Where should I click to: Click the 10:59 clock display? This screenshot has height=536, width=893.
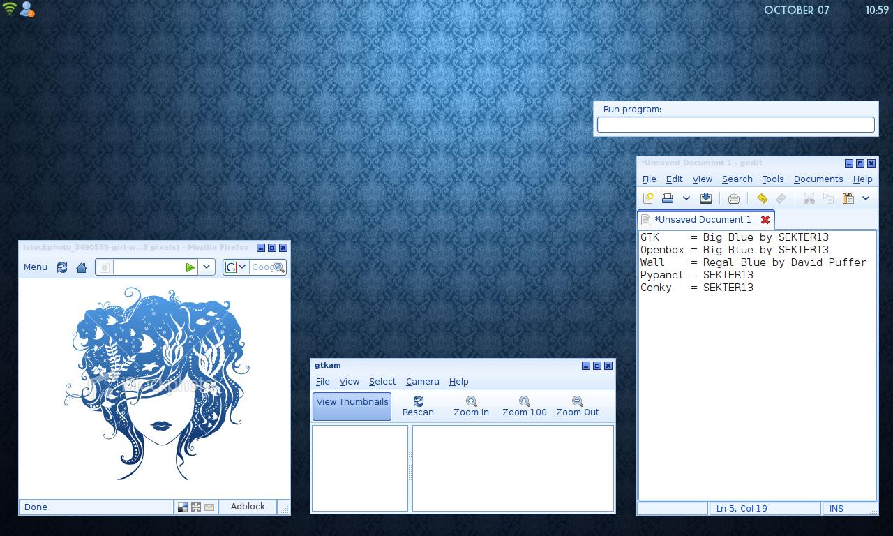tap(877, 10)
